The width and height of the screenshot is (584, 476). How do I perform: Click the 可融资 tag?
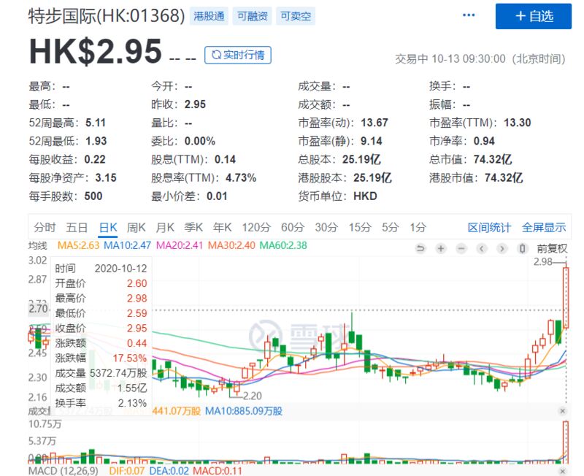coord(252,16)
